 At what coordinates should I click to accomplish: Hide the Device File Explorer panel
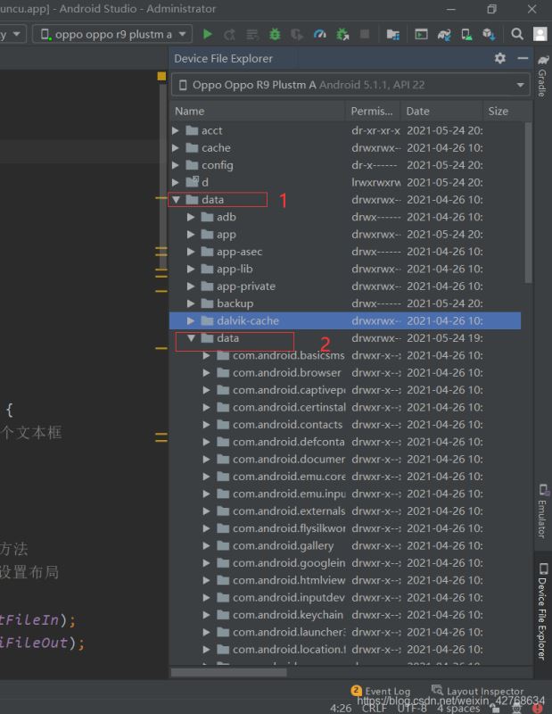523,58
